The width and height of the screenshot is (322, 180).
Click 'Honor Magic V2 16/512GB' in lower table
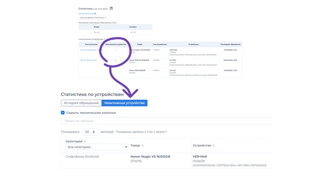[x=151, y=157]
